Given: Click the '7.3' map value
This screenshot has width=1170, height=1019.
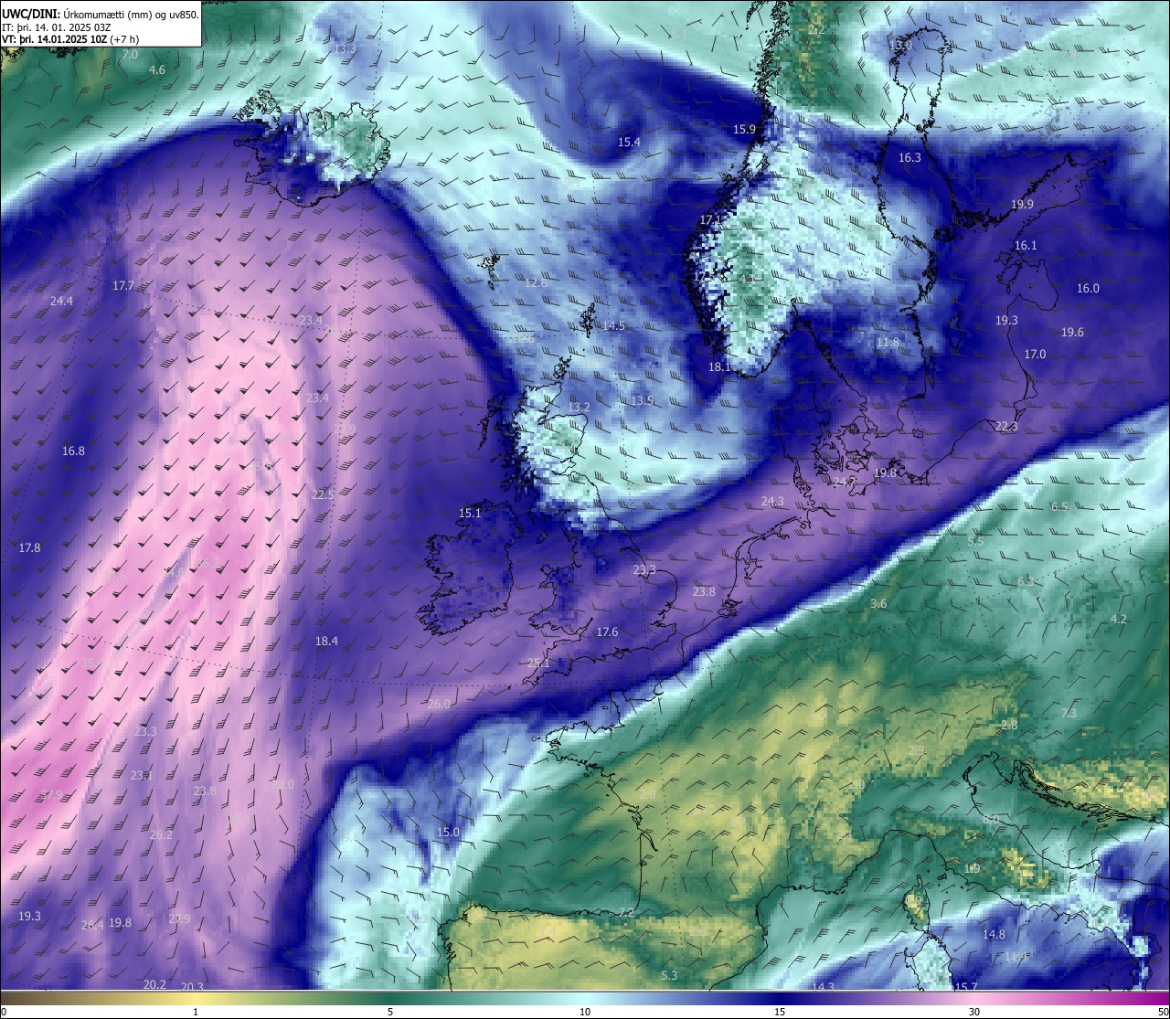Looking at the screenshot, I should [x=1069, y=713].
